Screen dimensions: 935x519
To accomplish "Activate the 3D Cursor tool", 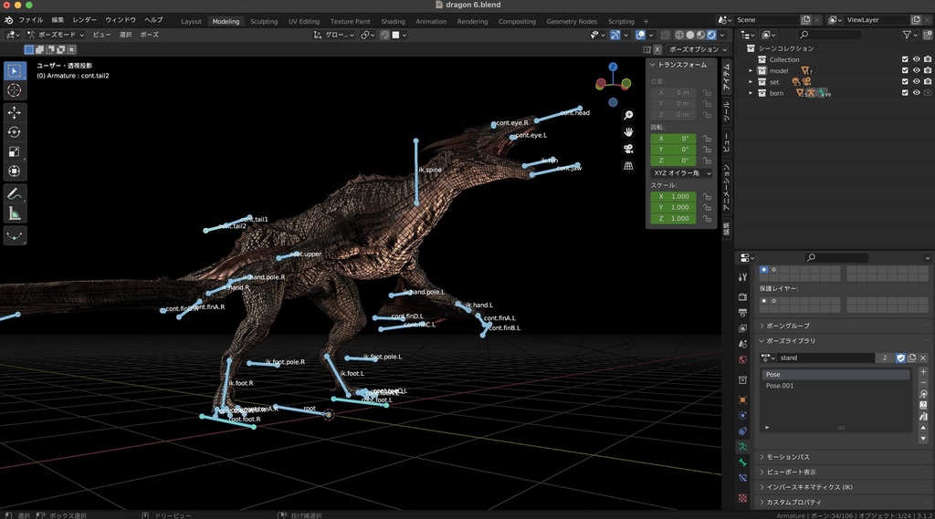I will (x=15, y=90).
